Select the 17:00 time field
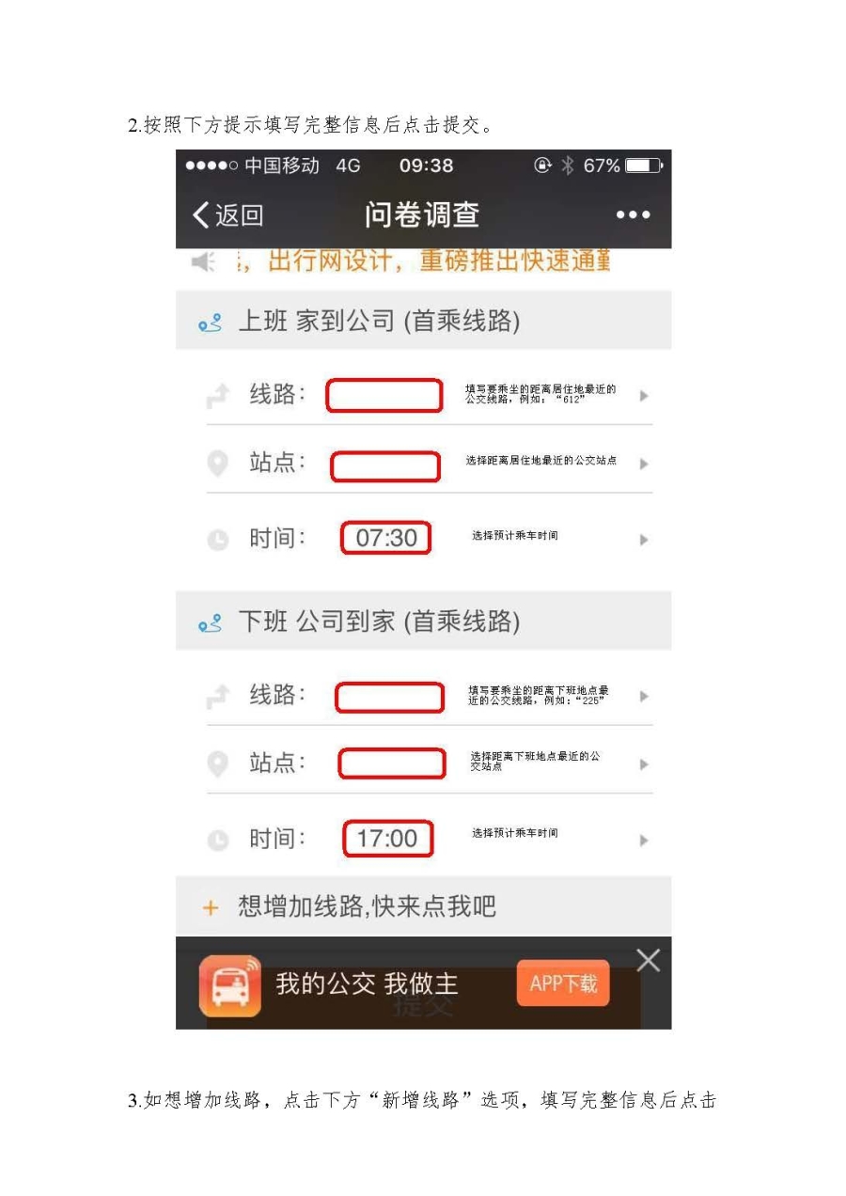Viewport: 846px width, 1196px height. tap(387, 839)
